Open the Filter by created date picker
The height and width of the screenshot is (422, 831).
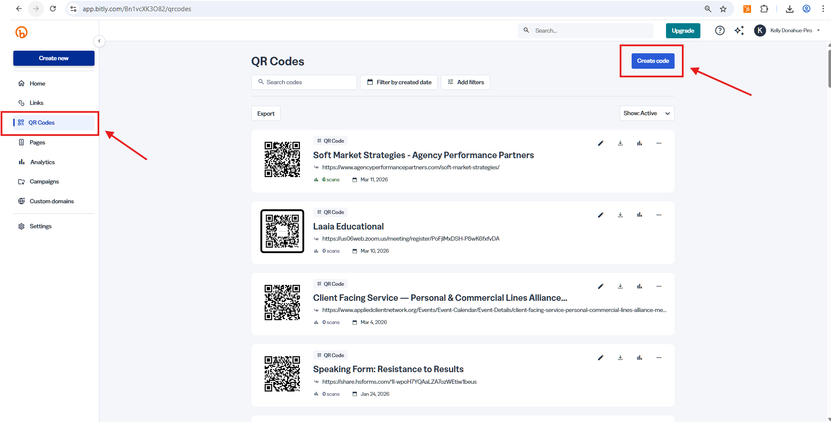399,83
